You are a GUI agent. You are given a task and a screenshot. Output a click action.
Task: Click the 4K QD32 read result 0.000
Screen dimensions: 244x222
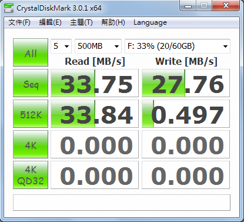(x=95, y=175)
